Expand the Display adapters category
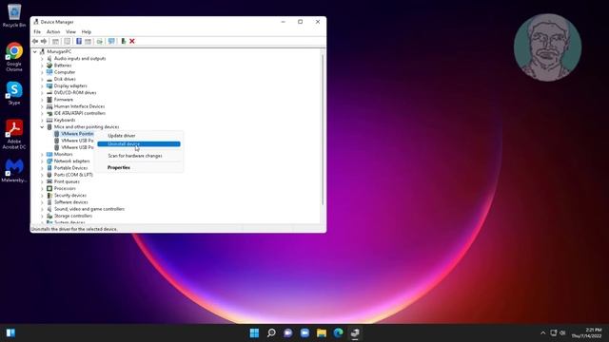 [x=42, y=85]
